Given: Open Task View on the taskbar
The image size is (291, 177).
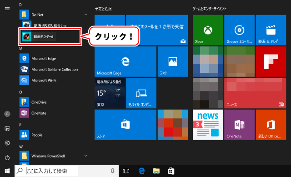Looking at the screenshot, I should 126,171.
